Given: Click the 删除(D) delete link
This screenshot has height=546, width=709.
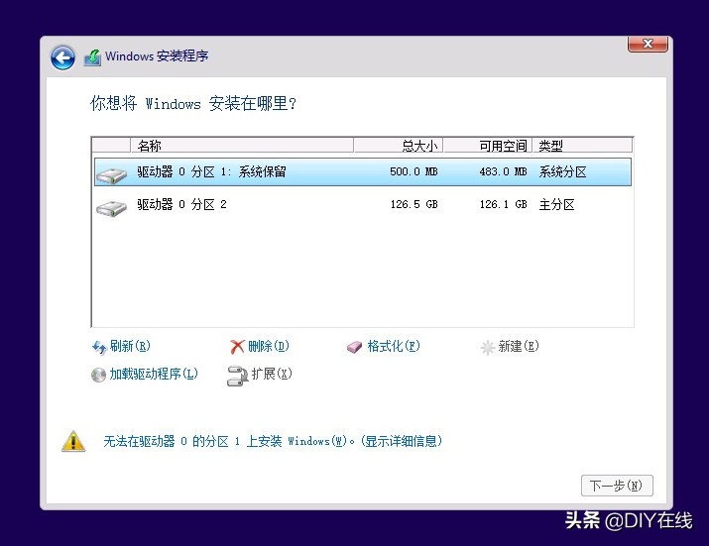Looking at the screenshot, I should point(269,346).
